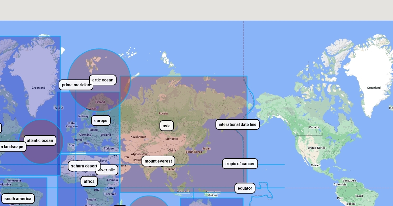The width and height of the screenshot is (393, 206).
Task: Select the 'prime meridian' label
Action: click(75, 85)
